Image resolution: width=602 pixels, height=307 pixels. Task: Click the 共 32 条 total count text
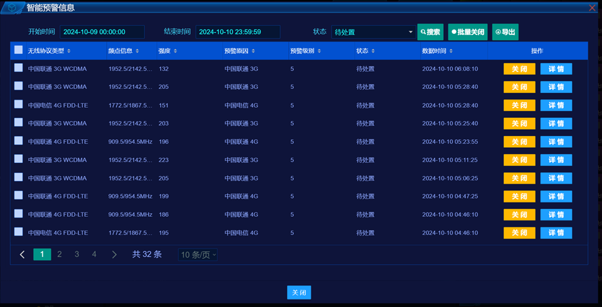tap(147, 254)
